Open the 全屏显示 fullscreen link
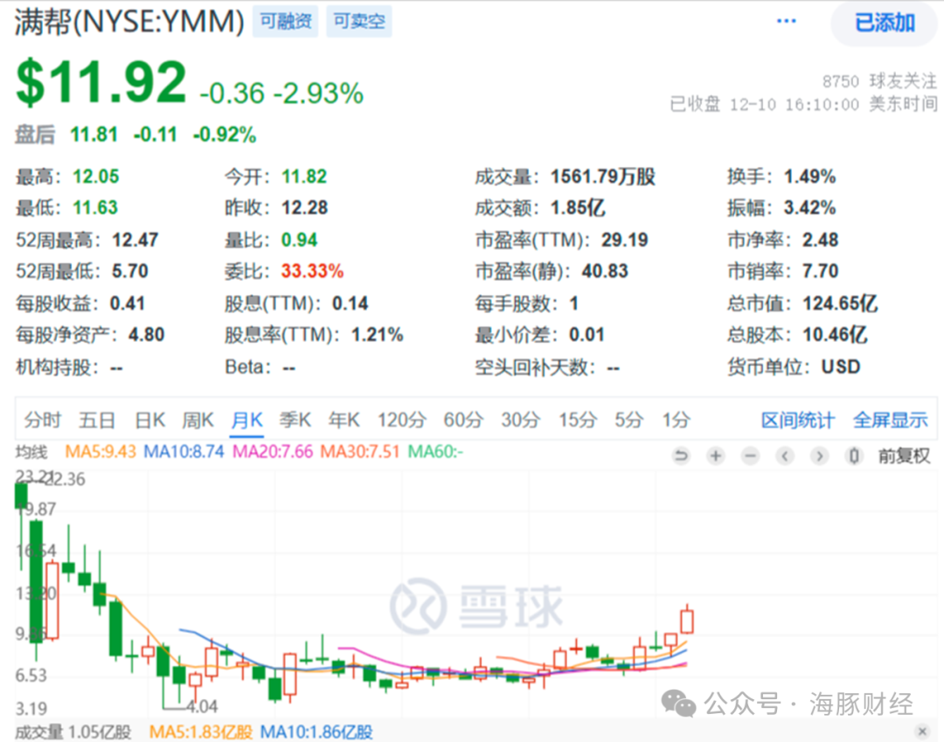 pyautogui.click(x=891, y=420)
